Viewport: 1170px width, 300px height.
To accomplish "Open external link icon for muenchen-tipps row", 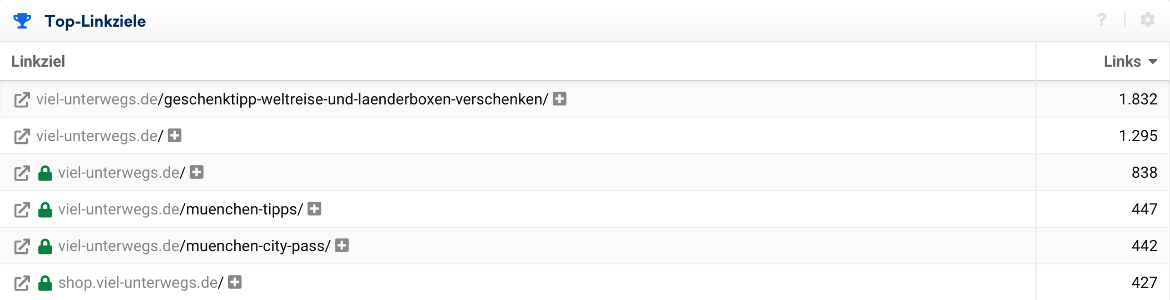I will point(22,210).
